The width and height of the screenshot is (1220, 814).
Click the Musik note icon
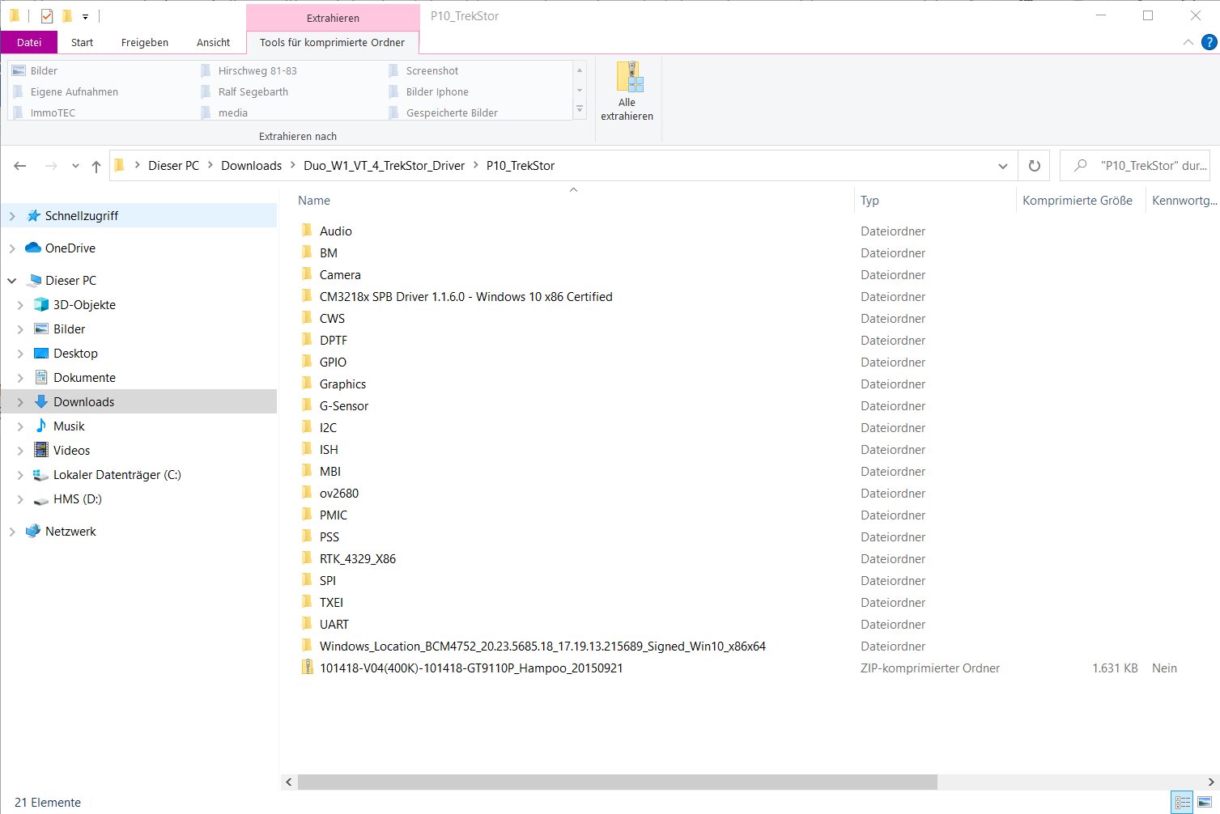41,426
